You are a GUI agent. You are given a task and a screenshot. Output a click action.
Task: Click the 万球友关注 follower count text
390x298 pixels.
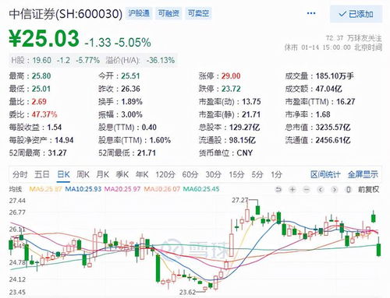tap(353, 38)
